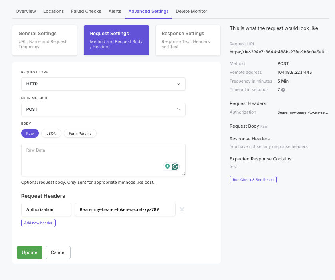Remove the Authorization header with X icon

click(182, 209)
